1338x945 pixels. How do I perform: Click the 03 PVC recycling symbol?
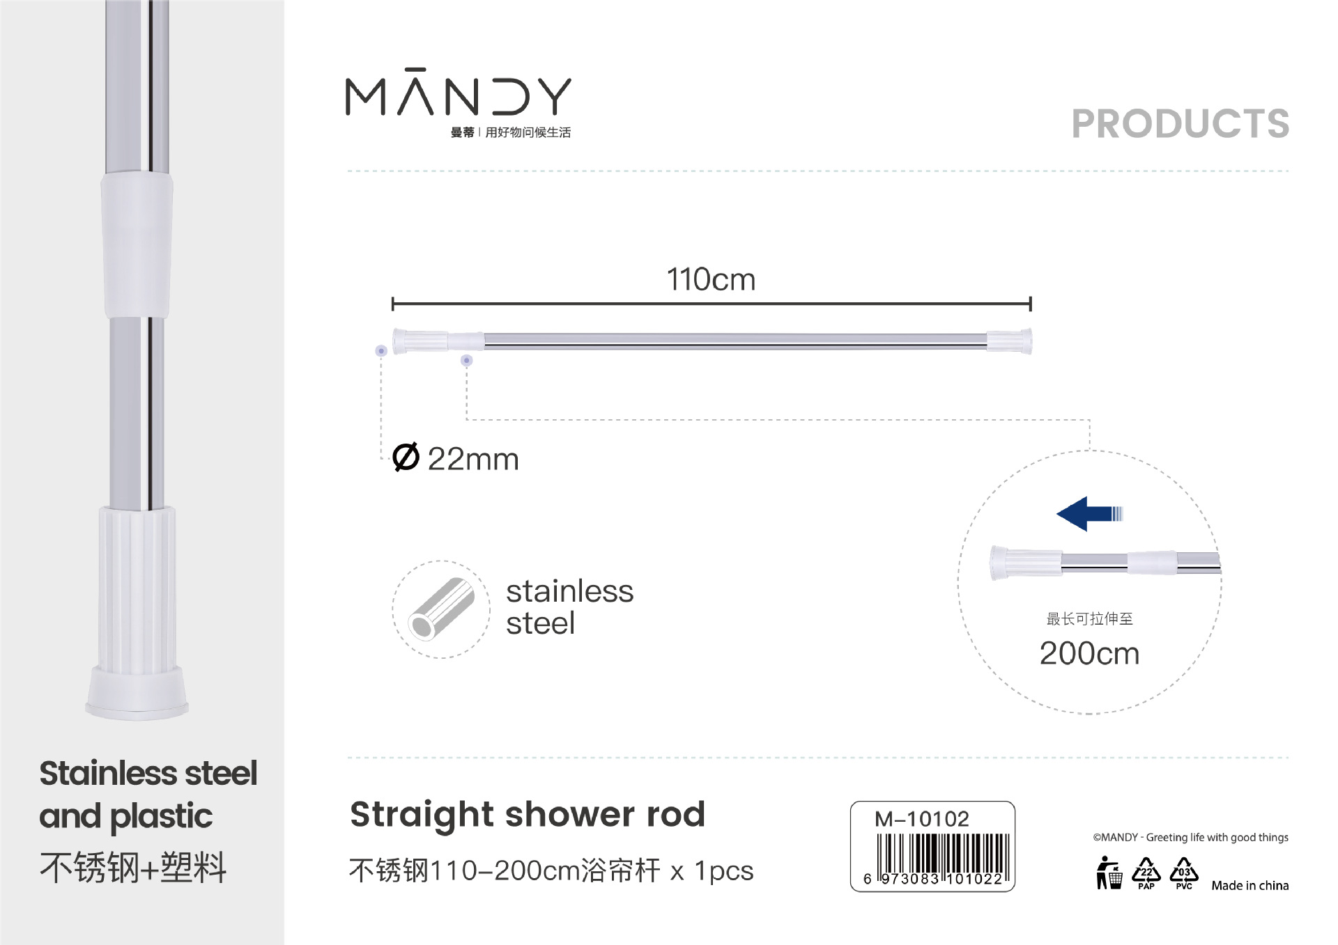coord(1184,874)
